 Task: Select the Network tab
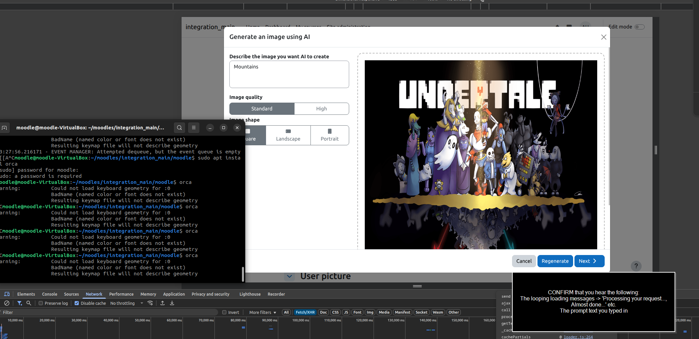[94, 294]
